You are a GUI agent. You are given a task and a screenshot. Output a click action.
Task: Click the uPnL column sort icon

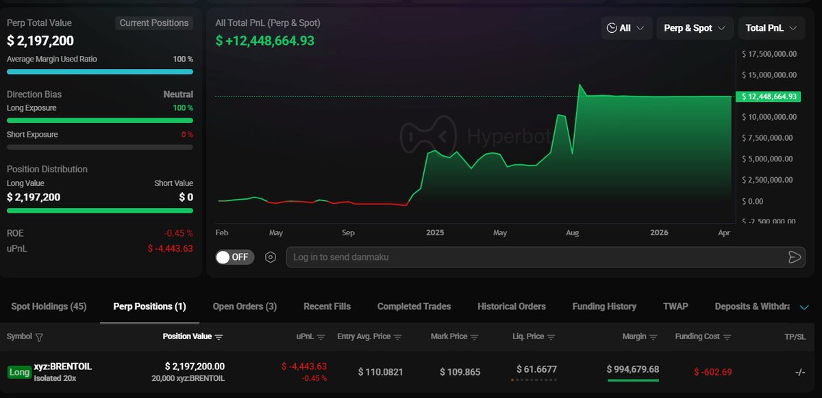pyautogui.click(x=321, y=337)
